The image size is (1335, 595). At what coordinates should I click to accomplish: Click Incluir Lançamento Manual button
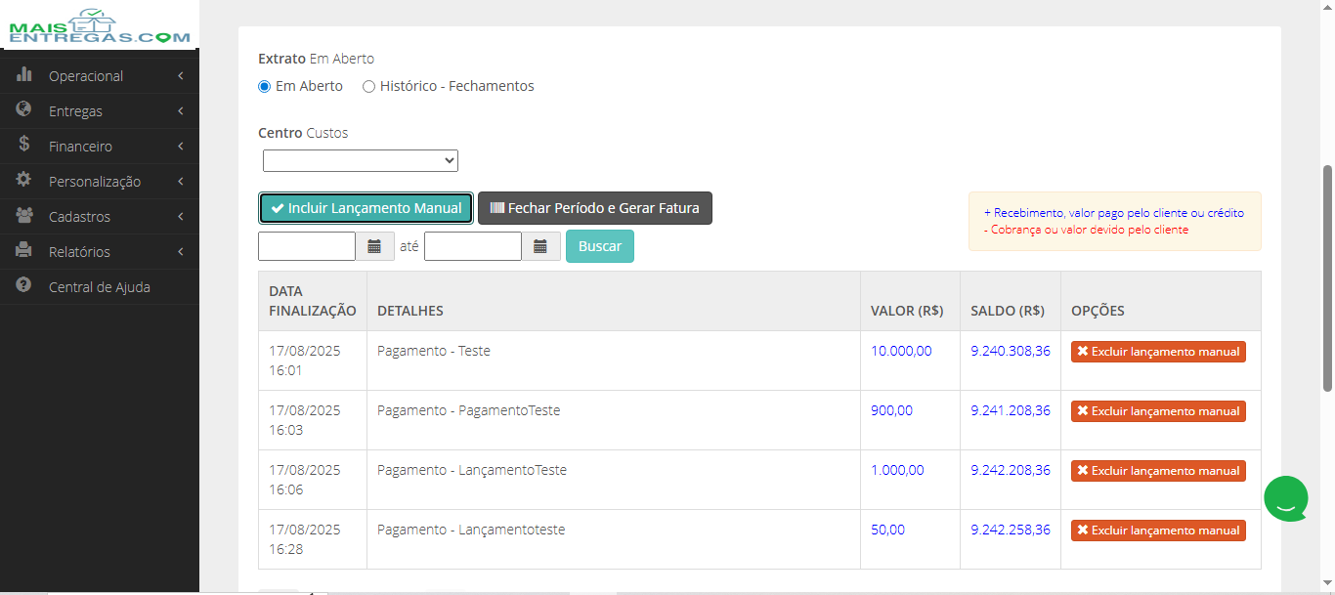(366, 208)
